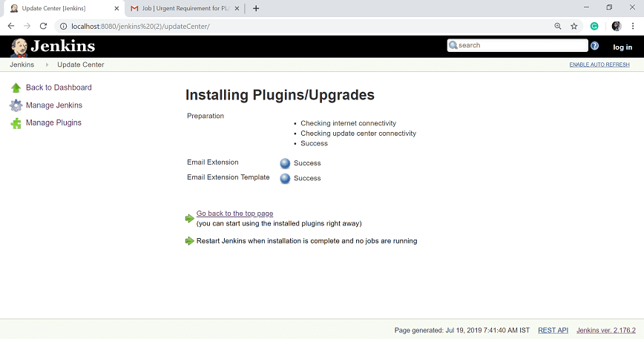Reload the page with the refresh icon
This screenshot has width=644, height=339.
point(43,26)
